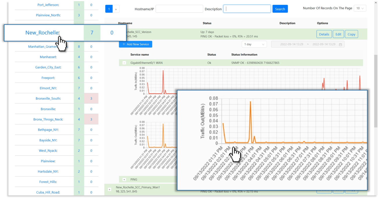The height and width of the screenshot is (198, 378).
Task: Select page 1 in pagination
Action: coord(109,9)
